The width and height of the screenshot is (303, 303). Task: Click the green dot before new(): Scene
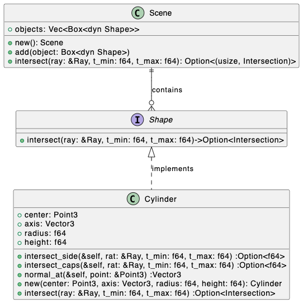coord(10,43)
